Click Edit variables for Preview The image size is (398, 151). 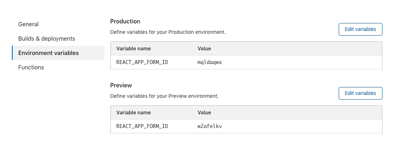pos(360,93)
